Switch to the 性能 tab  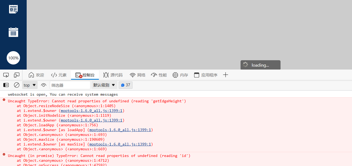tap(159, 75)
